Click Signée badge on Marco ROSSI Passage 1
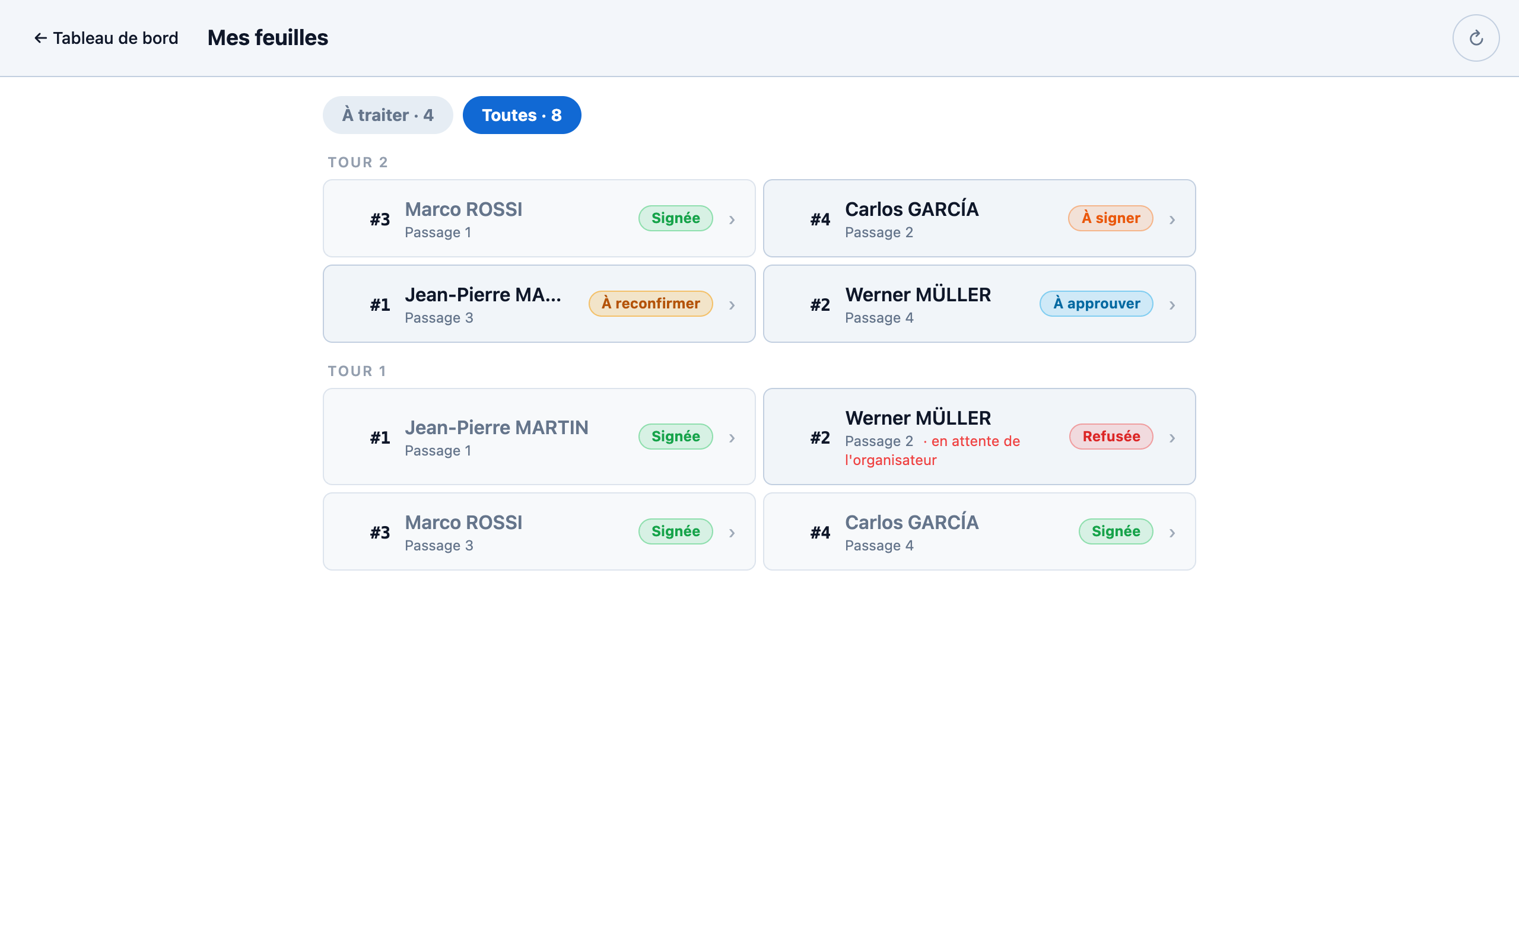 pyautogui.click(x=675, y=218)
